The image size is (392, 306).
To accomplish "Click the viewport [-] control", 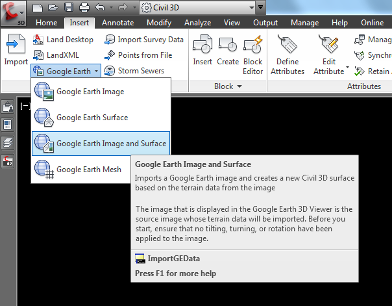I will point(25,106).
